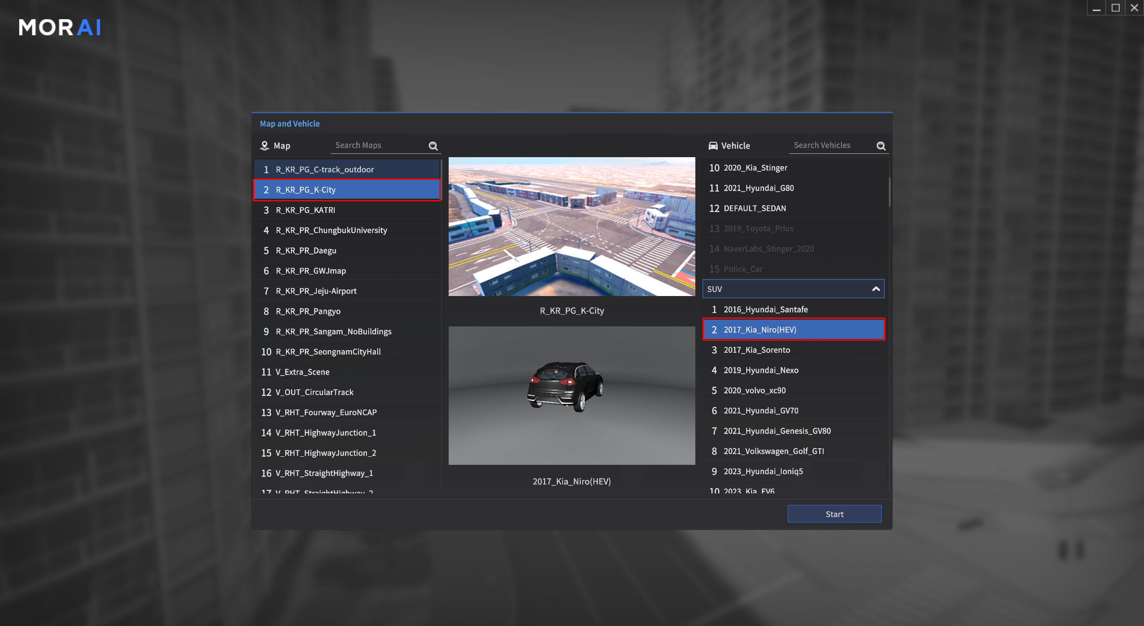Select 2021_Hyundai_GV70 from SUV list
The image size is (1144, 626).
tap(761, 411)
